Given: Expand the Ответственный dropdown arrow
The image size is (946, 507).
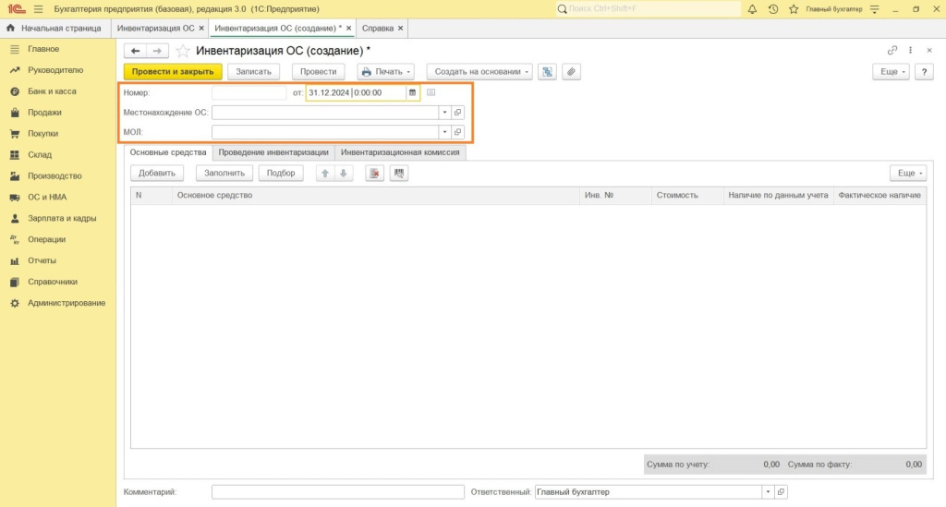Looking at the screenshot, I should tap(768, 492).
